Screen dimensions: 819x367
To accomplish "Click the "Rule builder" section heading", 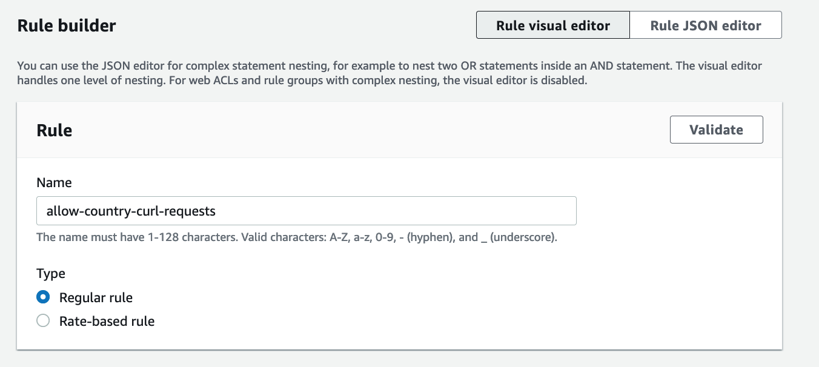I will pos(67,25).
